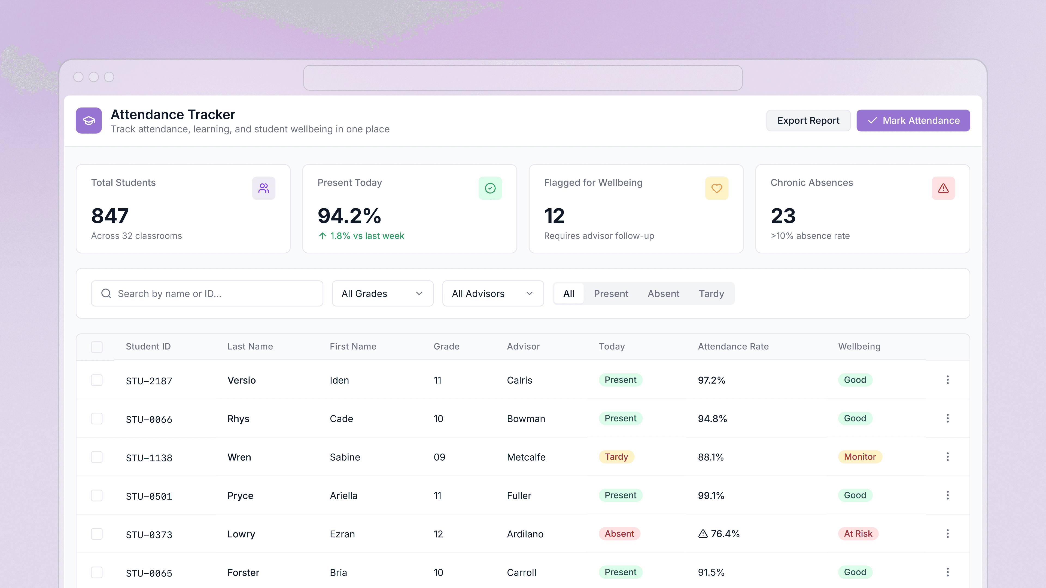Click student ID STU-2187
Screen dimensions: 1046x588
pos(149,381)
